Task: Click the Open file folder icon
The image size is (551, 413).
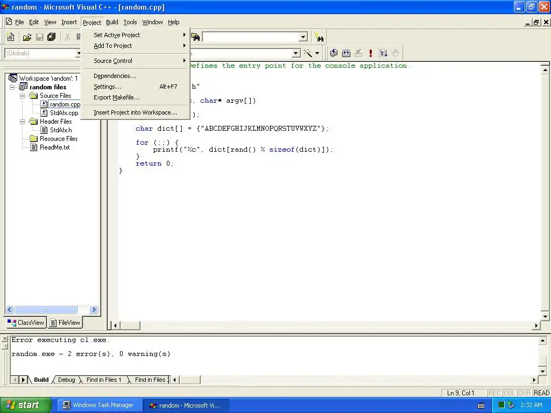Action: 27,37
